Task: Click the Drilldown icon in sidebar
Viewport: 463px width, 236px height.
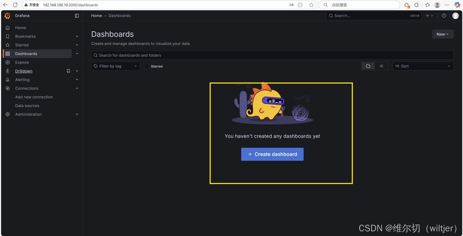Action: [7, 71]
